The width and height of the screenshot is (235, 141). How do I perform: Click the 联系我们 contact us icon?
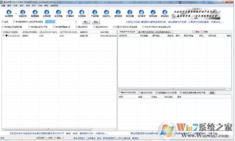pyautogui.click(x=165, y=12)
